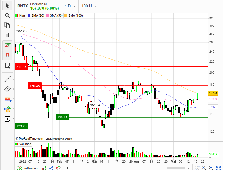
Task: Click the trash delete icon
Action: coord(7,35)
